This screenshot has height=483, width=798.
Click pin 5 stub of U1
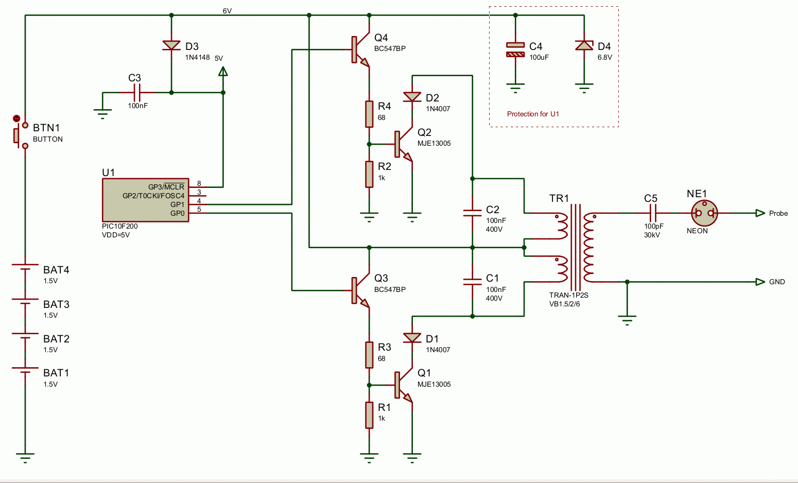pyautogui.click(x=198, y=212)
